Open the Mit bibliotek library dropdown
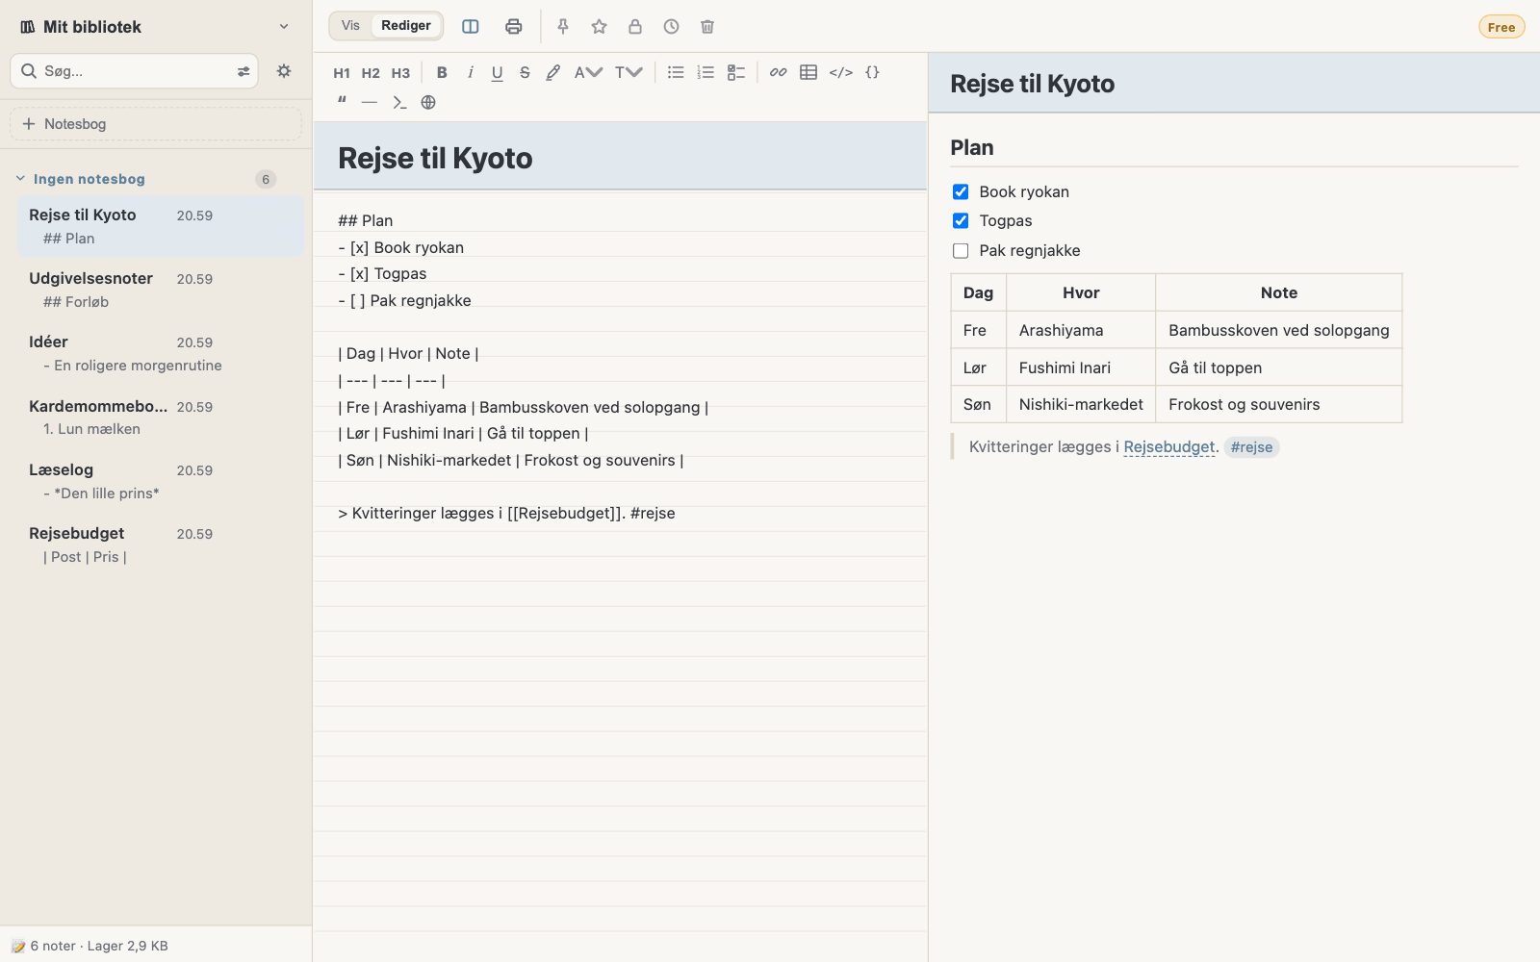The width and height of the screenshot is (1540, 962). (x=156, y=27)
